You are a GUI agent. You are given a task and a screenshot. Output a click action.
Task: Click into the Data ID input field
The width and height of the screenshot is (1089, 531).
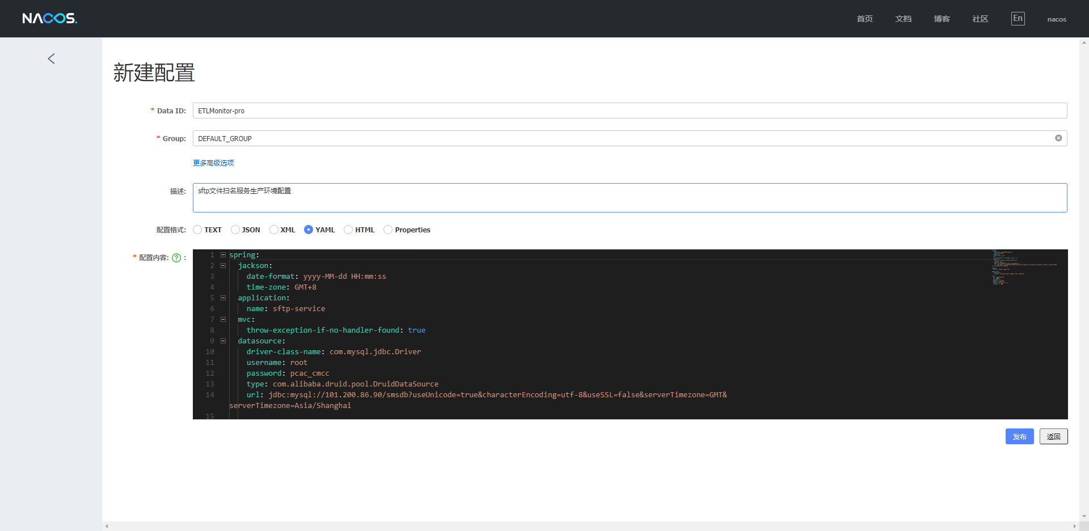630,111
